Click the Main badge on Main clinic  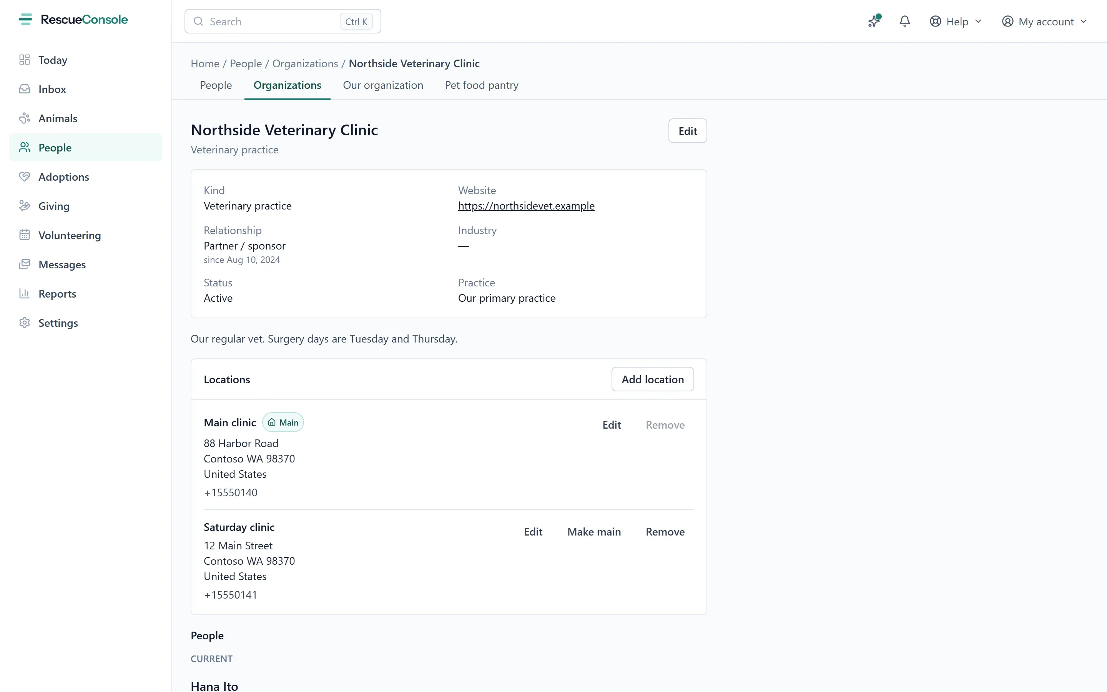pyautogui.click(x=283, y=423)
